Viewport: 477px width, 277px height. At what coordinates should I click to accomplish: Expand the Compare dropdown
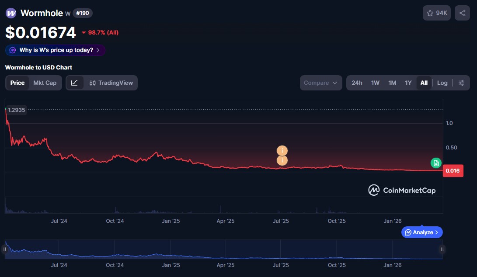[x=320, y=83]
